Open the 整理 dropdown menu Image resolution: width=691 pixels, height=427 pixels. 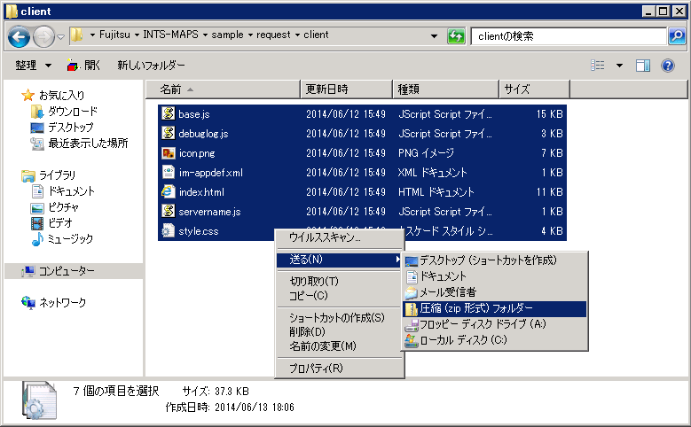pos(32,66)
